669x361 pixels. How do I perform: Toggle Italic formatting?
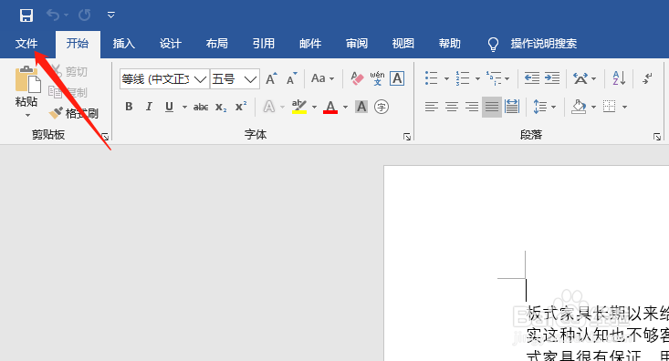(149, 107)
